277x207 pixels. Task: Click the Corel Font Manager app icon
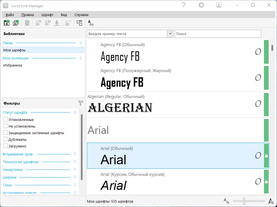(6, 6)
